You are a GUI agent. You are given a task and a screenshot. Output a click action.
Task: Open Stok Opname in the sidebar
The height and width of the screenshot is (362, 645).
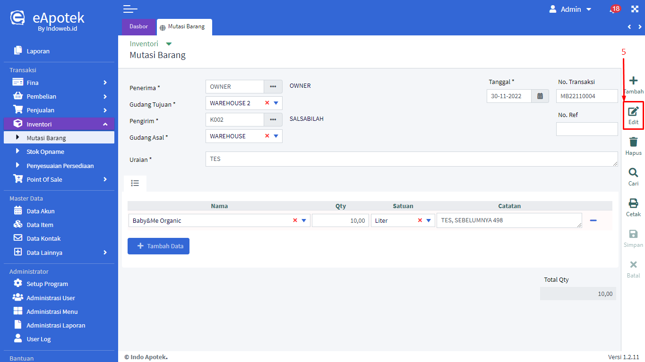45,152
